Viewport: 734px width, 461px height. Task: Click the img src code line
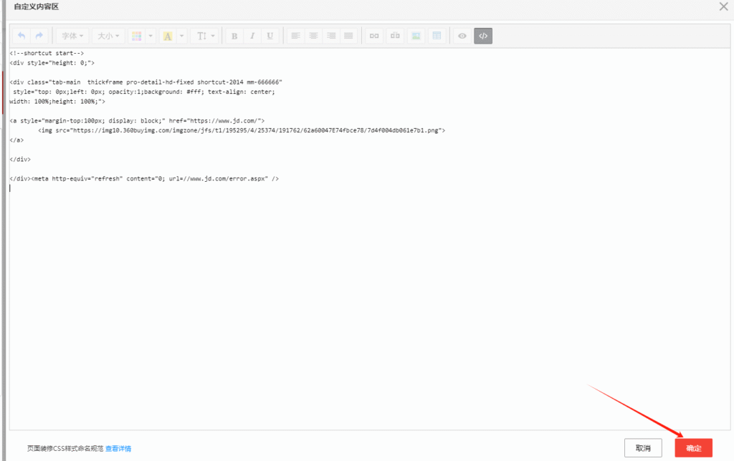click(x=242, y=130)
